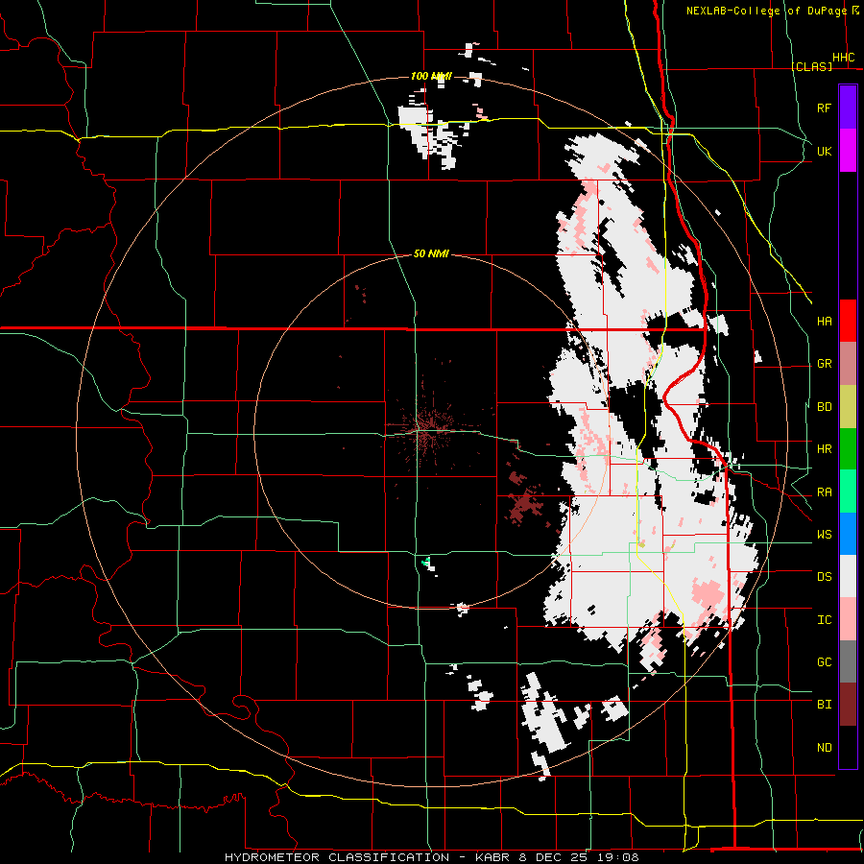Click the UK legend label

coord(824,151)
